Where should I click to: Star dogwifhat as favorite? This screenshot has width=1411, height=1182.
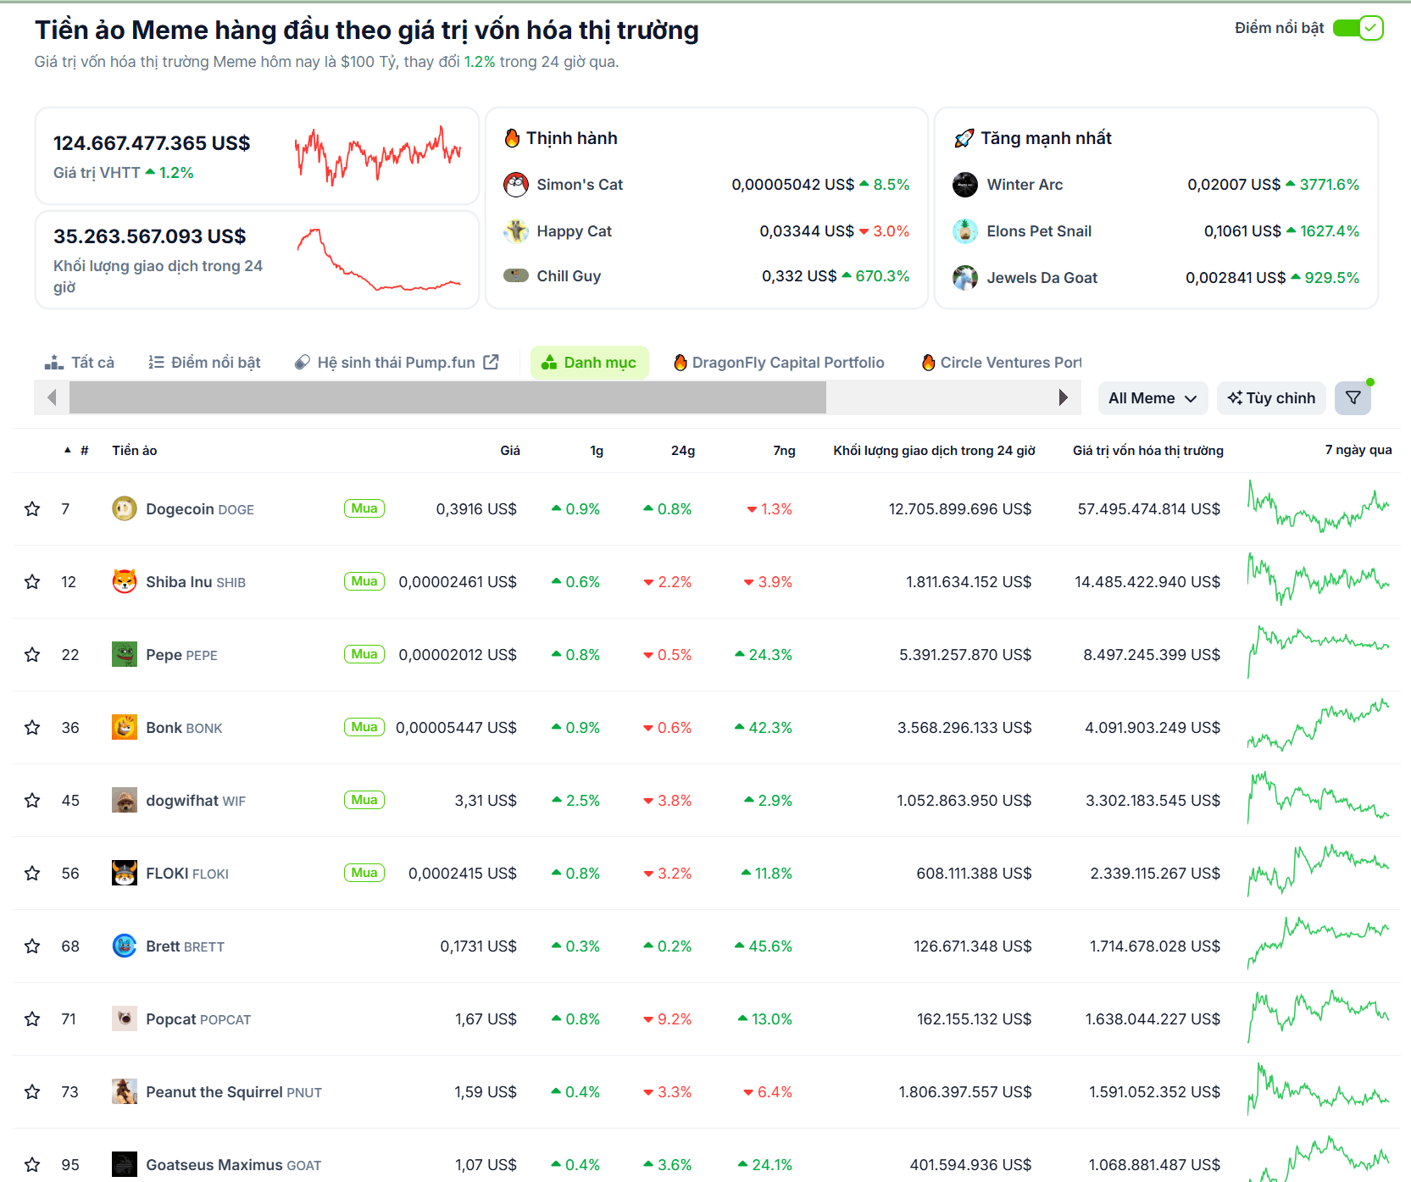[32, 800]
